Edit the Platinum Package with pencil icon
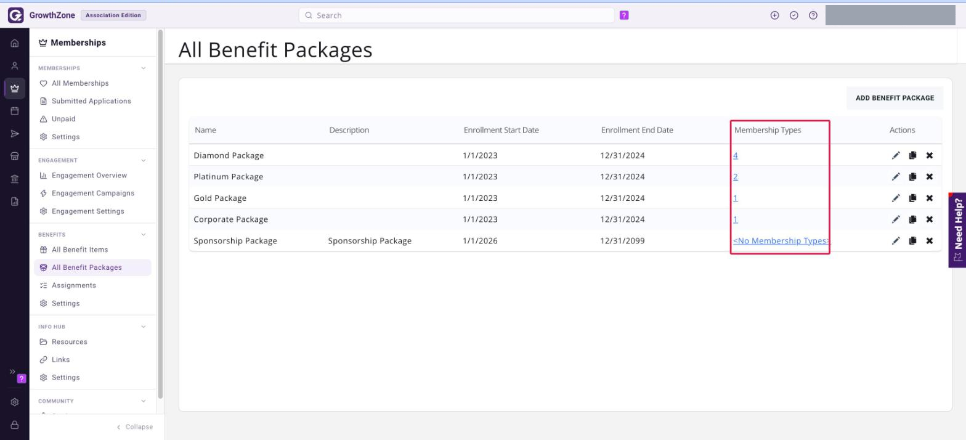This screenshot has height=440, width=966. tap(896, 177)
